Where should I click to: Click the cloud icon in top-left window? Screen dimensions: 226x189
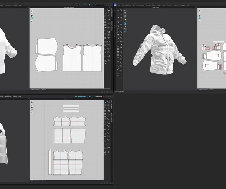pos(90,5)
